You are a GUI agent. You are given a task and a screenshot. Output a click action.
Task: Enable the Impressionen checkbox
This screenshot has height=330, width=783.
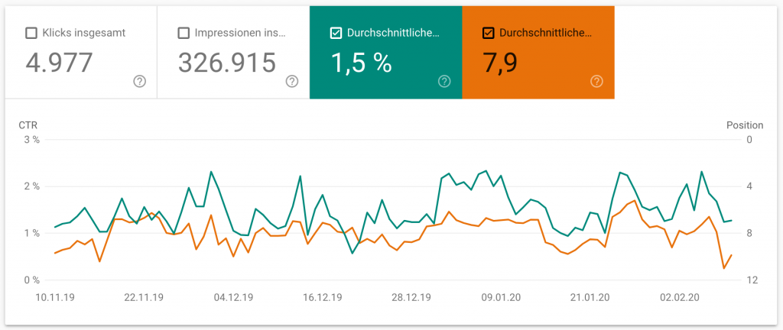[x=184, y=34]
